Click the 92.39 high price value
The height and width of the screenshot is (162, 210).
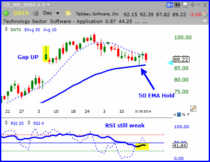[x=147, y=15]
